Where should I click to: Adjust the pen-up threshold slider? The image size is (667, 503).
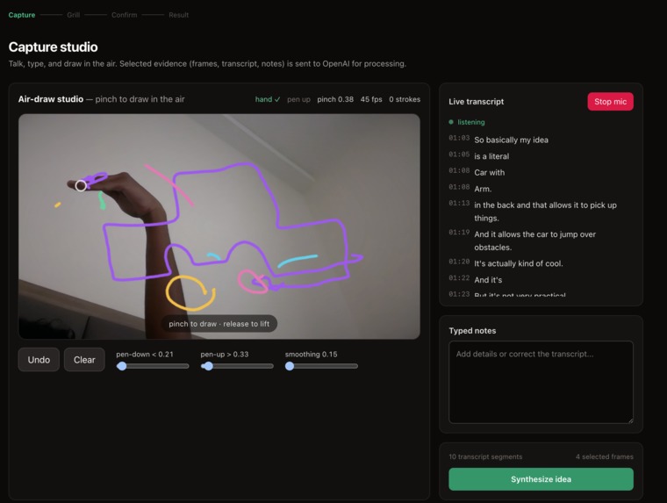tap(237, 366)
